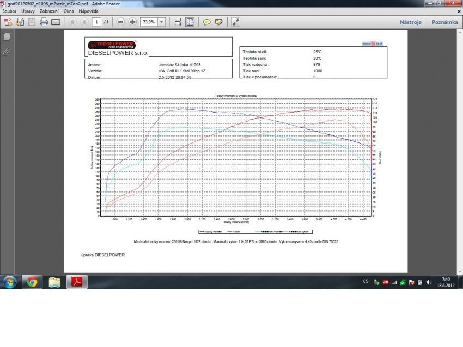This screenshot has width=463, height=347.
Task: Click the Create PDF toolbar icon
Action: pos(8,22)
